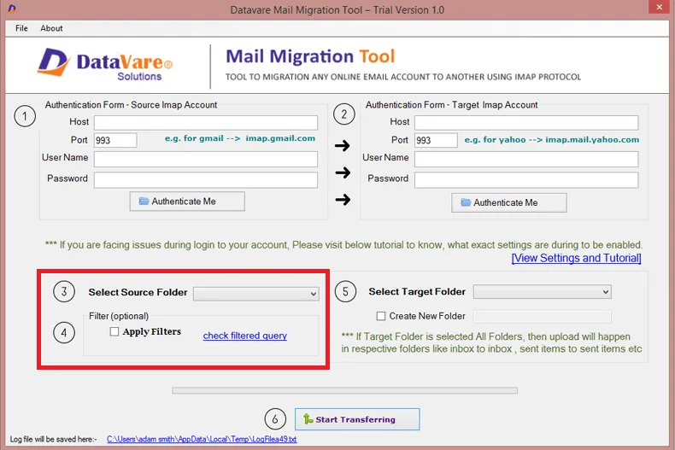The height and width of the screenshot is (450, 675).
Task: Click folder icon on target Authenticate button
Action: pyautogui.click(x=466, y=202)
